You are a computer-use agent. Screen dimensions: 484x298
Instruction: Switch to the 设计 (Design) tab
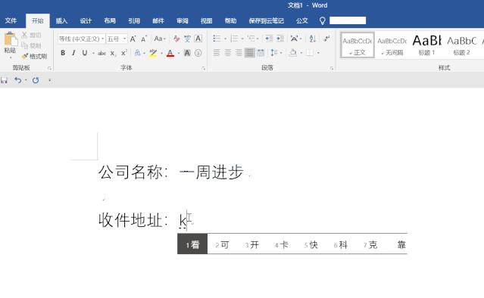(86, 20)
